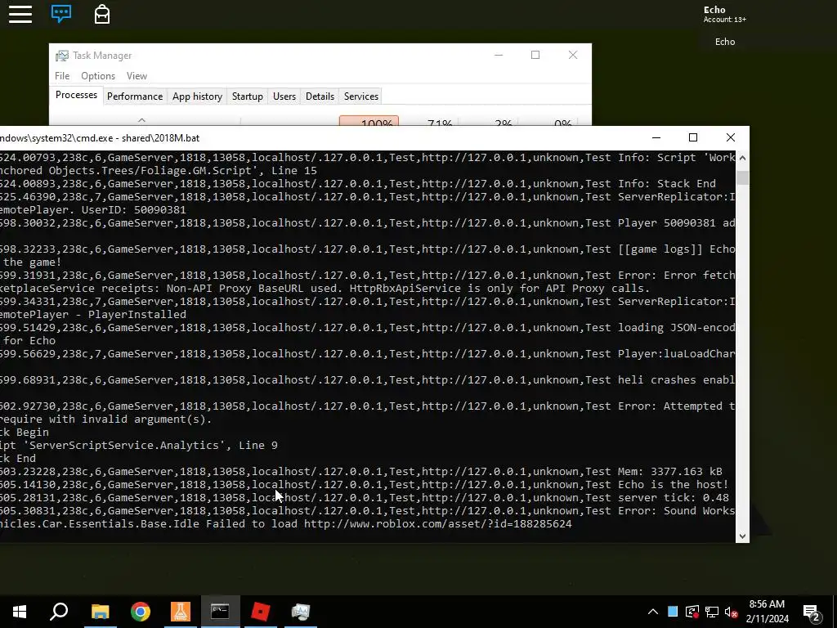
Task: Minimize the cmd.exe console window
Action: [x=656, y=137]
